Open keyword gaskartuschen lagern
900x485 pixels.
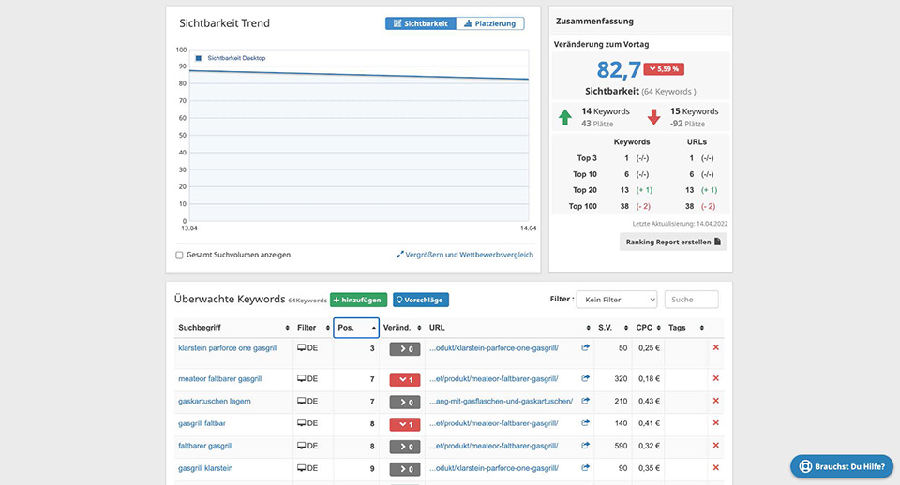point(215,402)
